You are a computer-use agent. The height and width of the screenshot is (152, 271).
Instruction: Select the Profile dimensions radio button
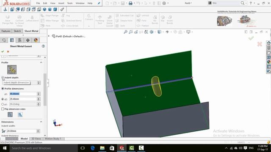3,89
